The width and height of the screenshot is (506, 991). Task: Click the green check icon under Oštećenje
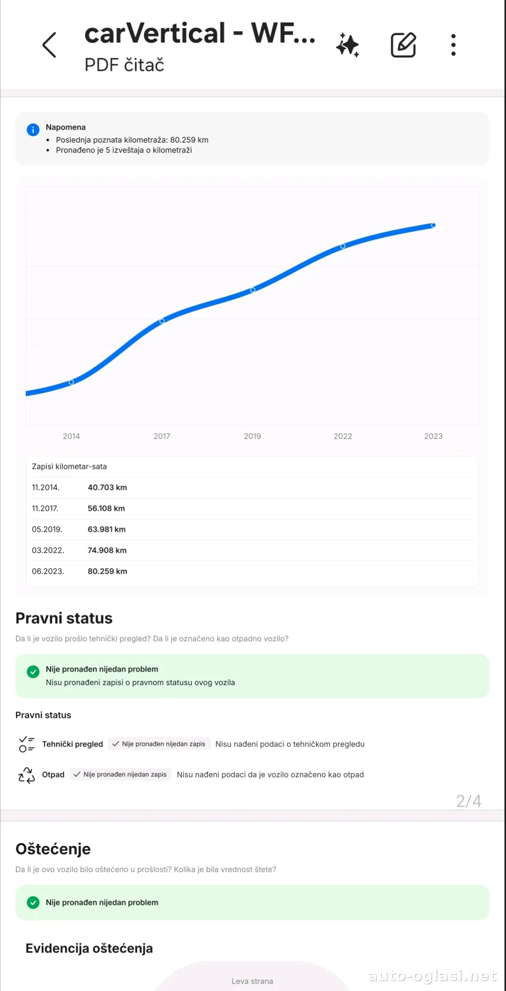(33, 902)
